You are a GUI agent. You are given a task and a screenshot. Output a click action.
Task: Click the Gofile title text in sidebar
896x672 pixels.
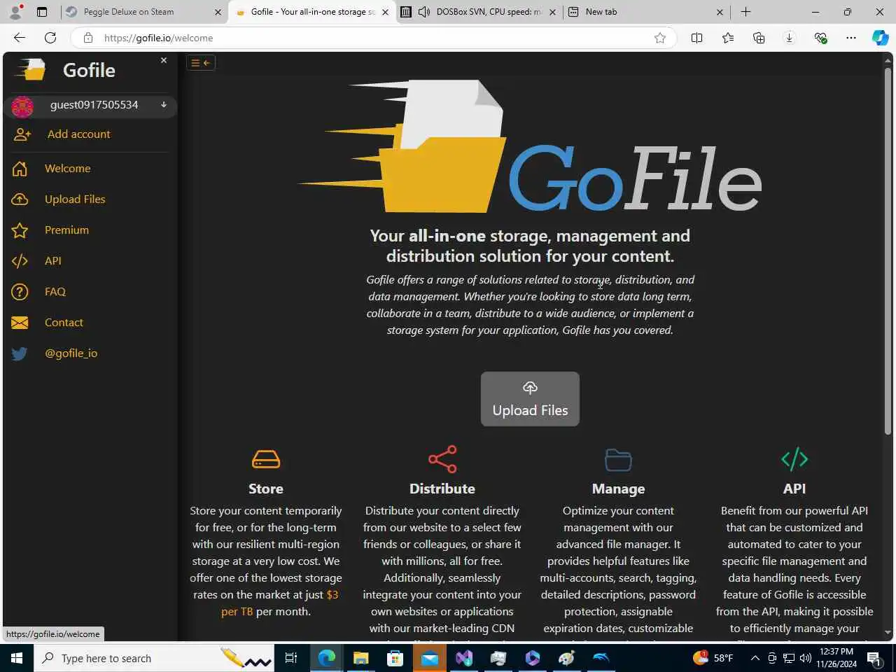tap(89, 70)
